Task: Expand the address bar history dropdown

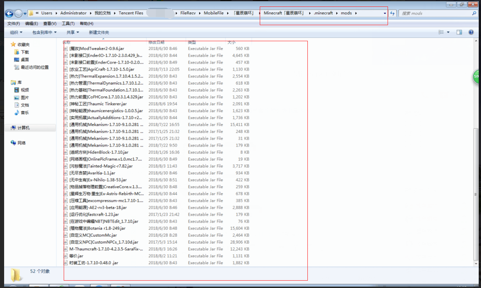Action: (x=385, y=13)
